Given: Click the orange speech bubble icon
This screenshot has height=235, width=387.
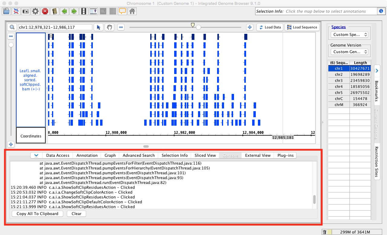Looking at the screenshot, I should [122, 11].
